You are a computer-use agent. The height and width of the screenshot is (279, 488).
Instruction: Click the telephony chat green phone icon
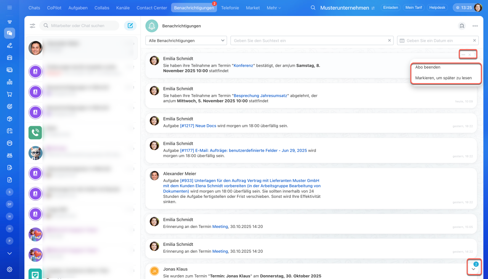(35, 132)
